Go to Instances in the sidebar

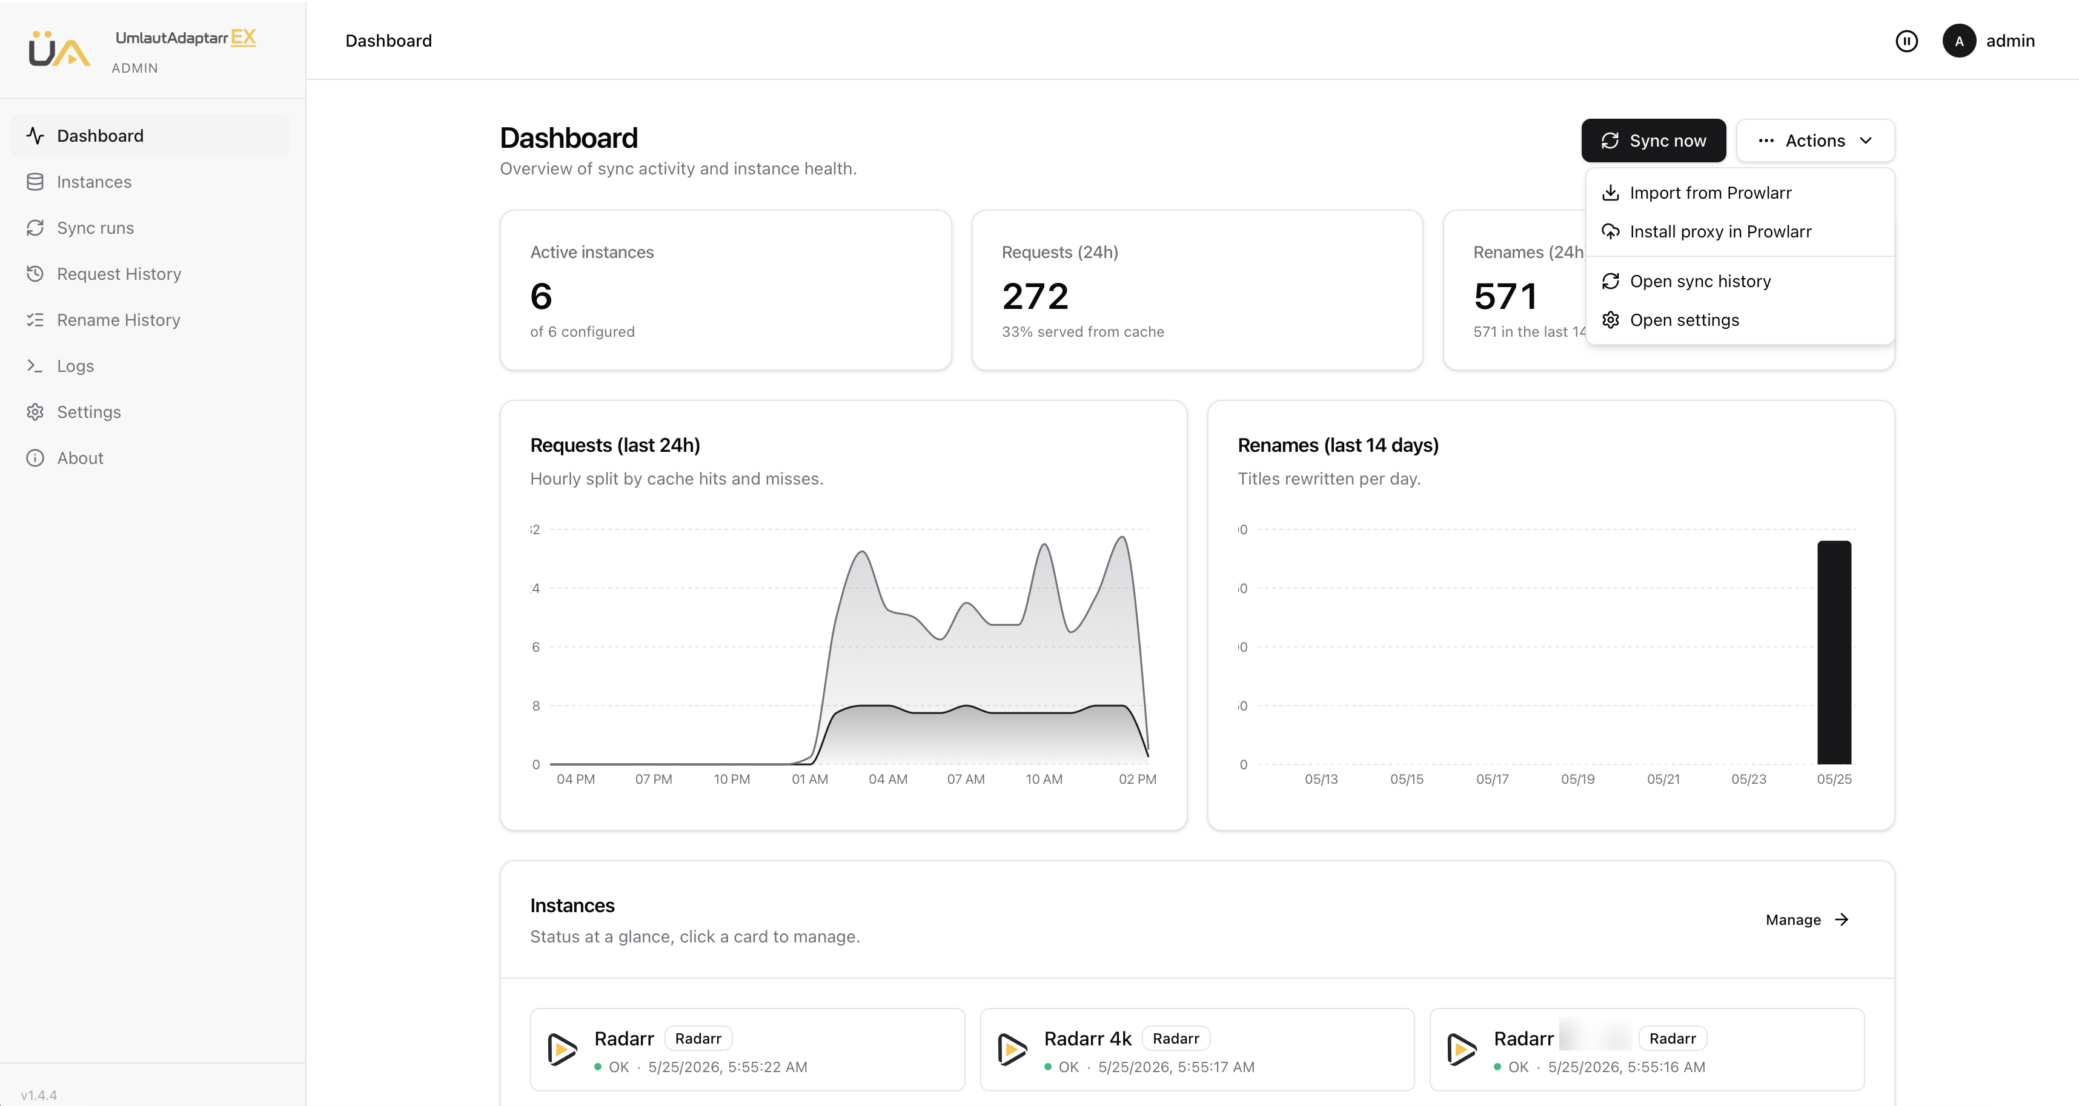click(x=151, y=182)
